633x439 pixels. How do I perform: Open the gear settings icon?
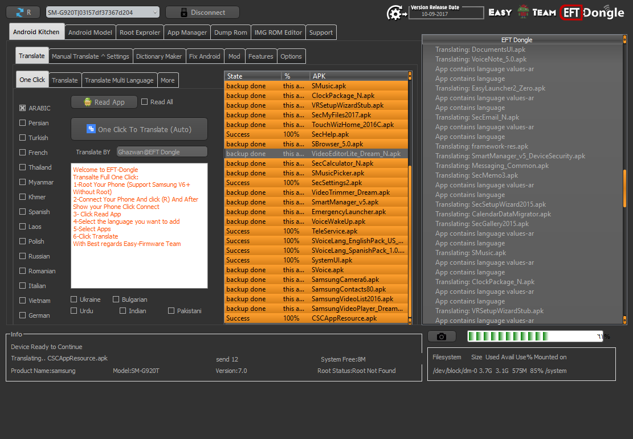[x=396, y=13]
